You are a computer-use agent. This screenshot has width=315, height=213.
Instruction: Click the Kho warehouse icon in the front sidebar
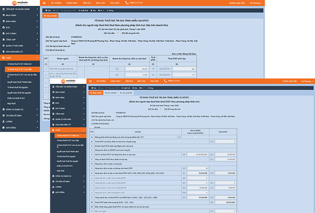coord(53,103)
